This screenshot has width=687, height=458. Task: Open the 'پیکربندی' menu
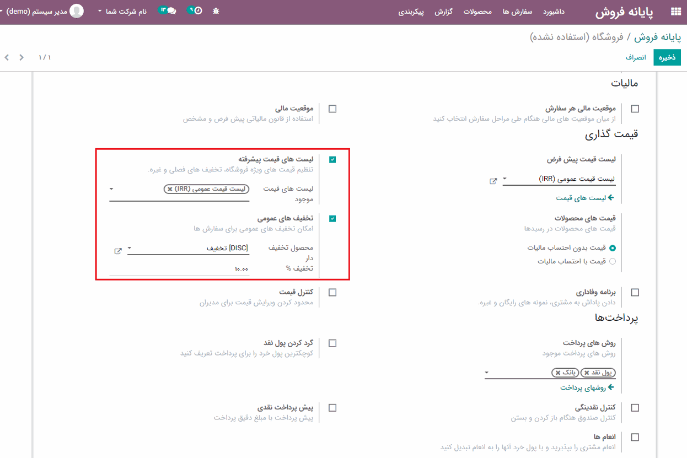point(411,12)
